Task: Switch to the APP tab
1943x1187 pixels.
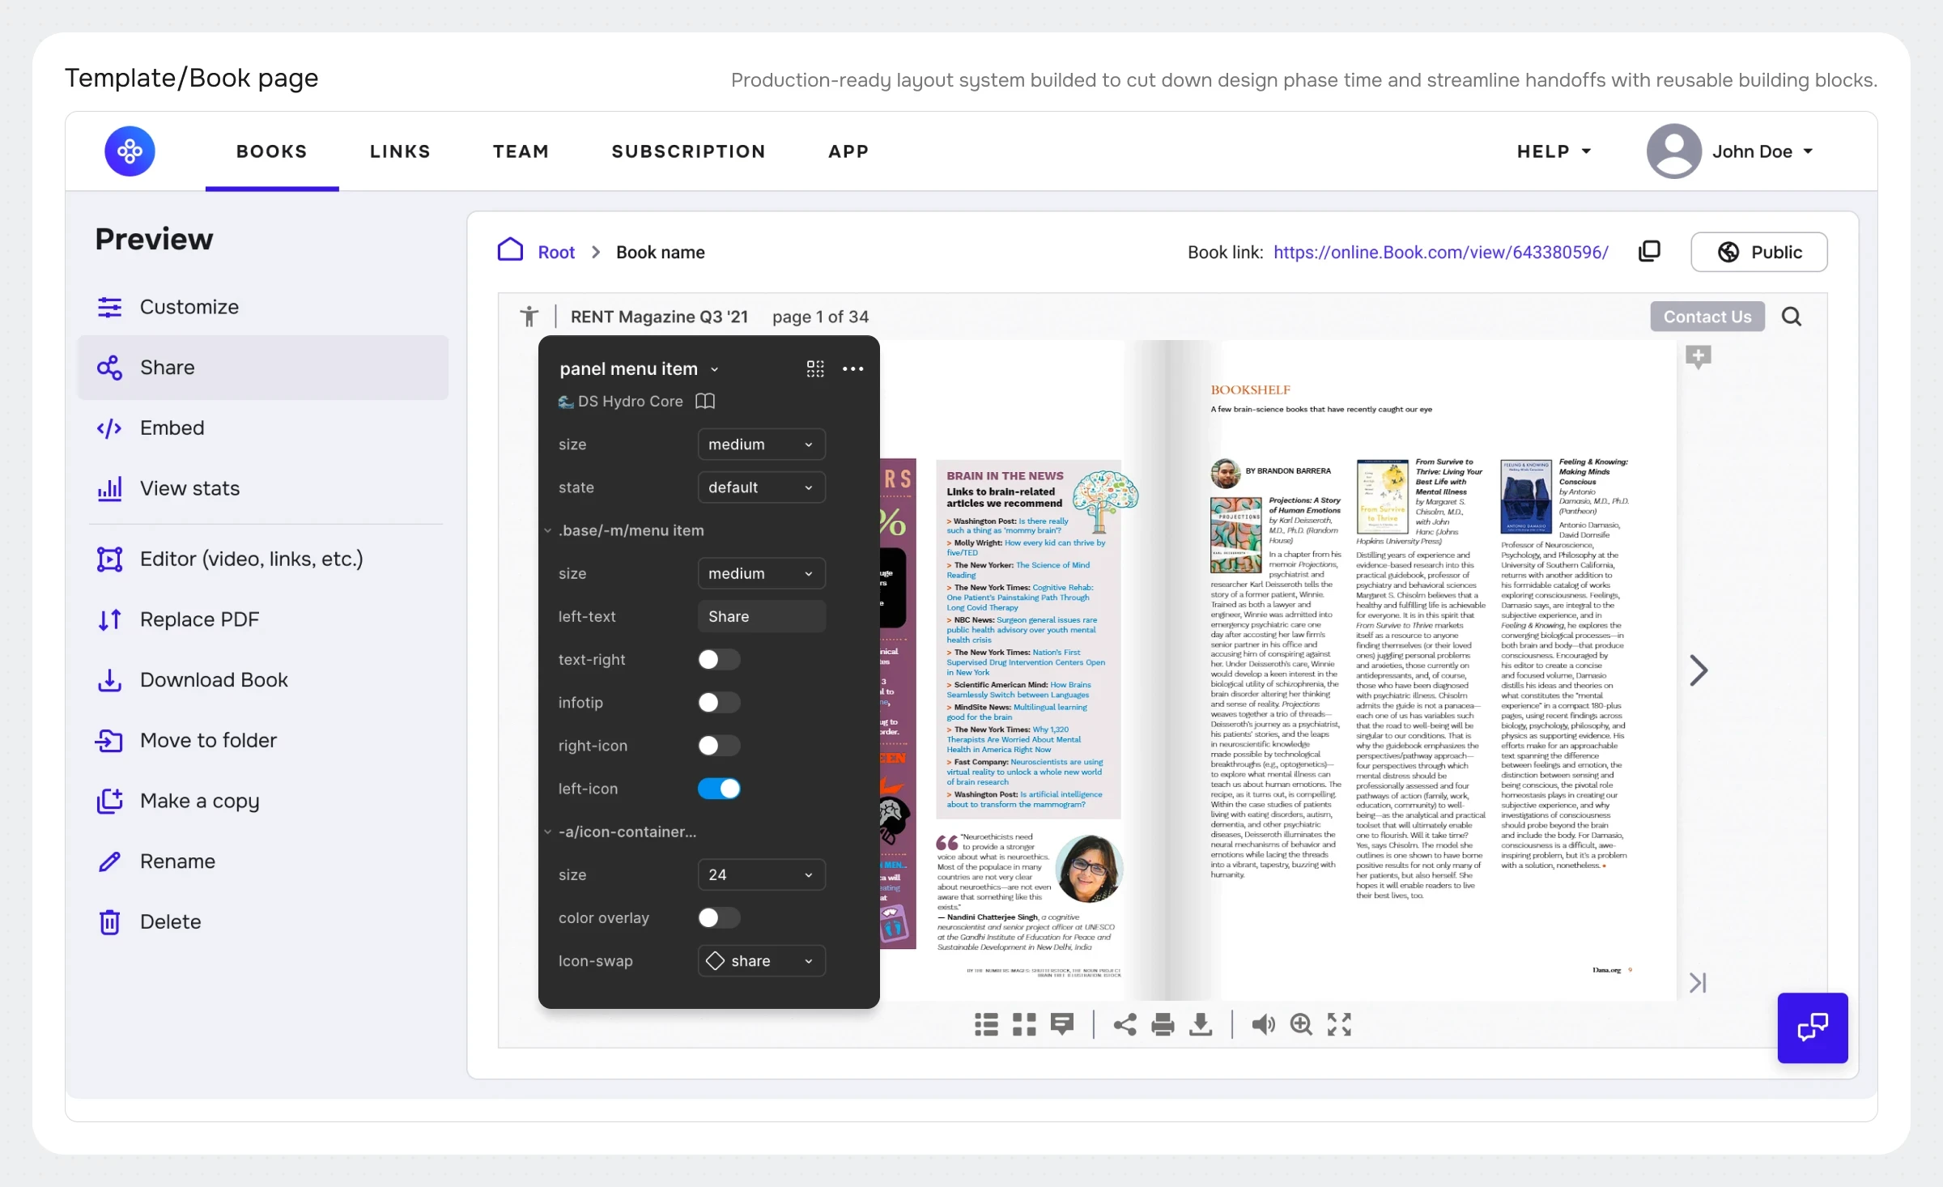Action: [848, 151]
